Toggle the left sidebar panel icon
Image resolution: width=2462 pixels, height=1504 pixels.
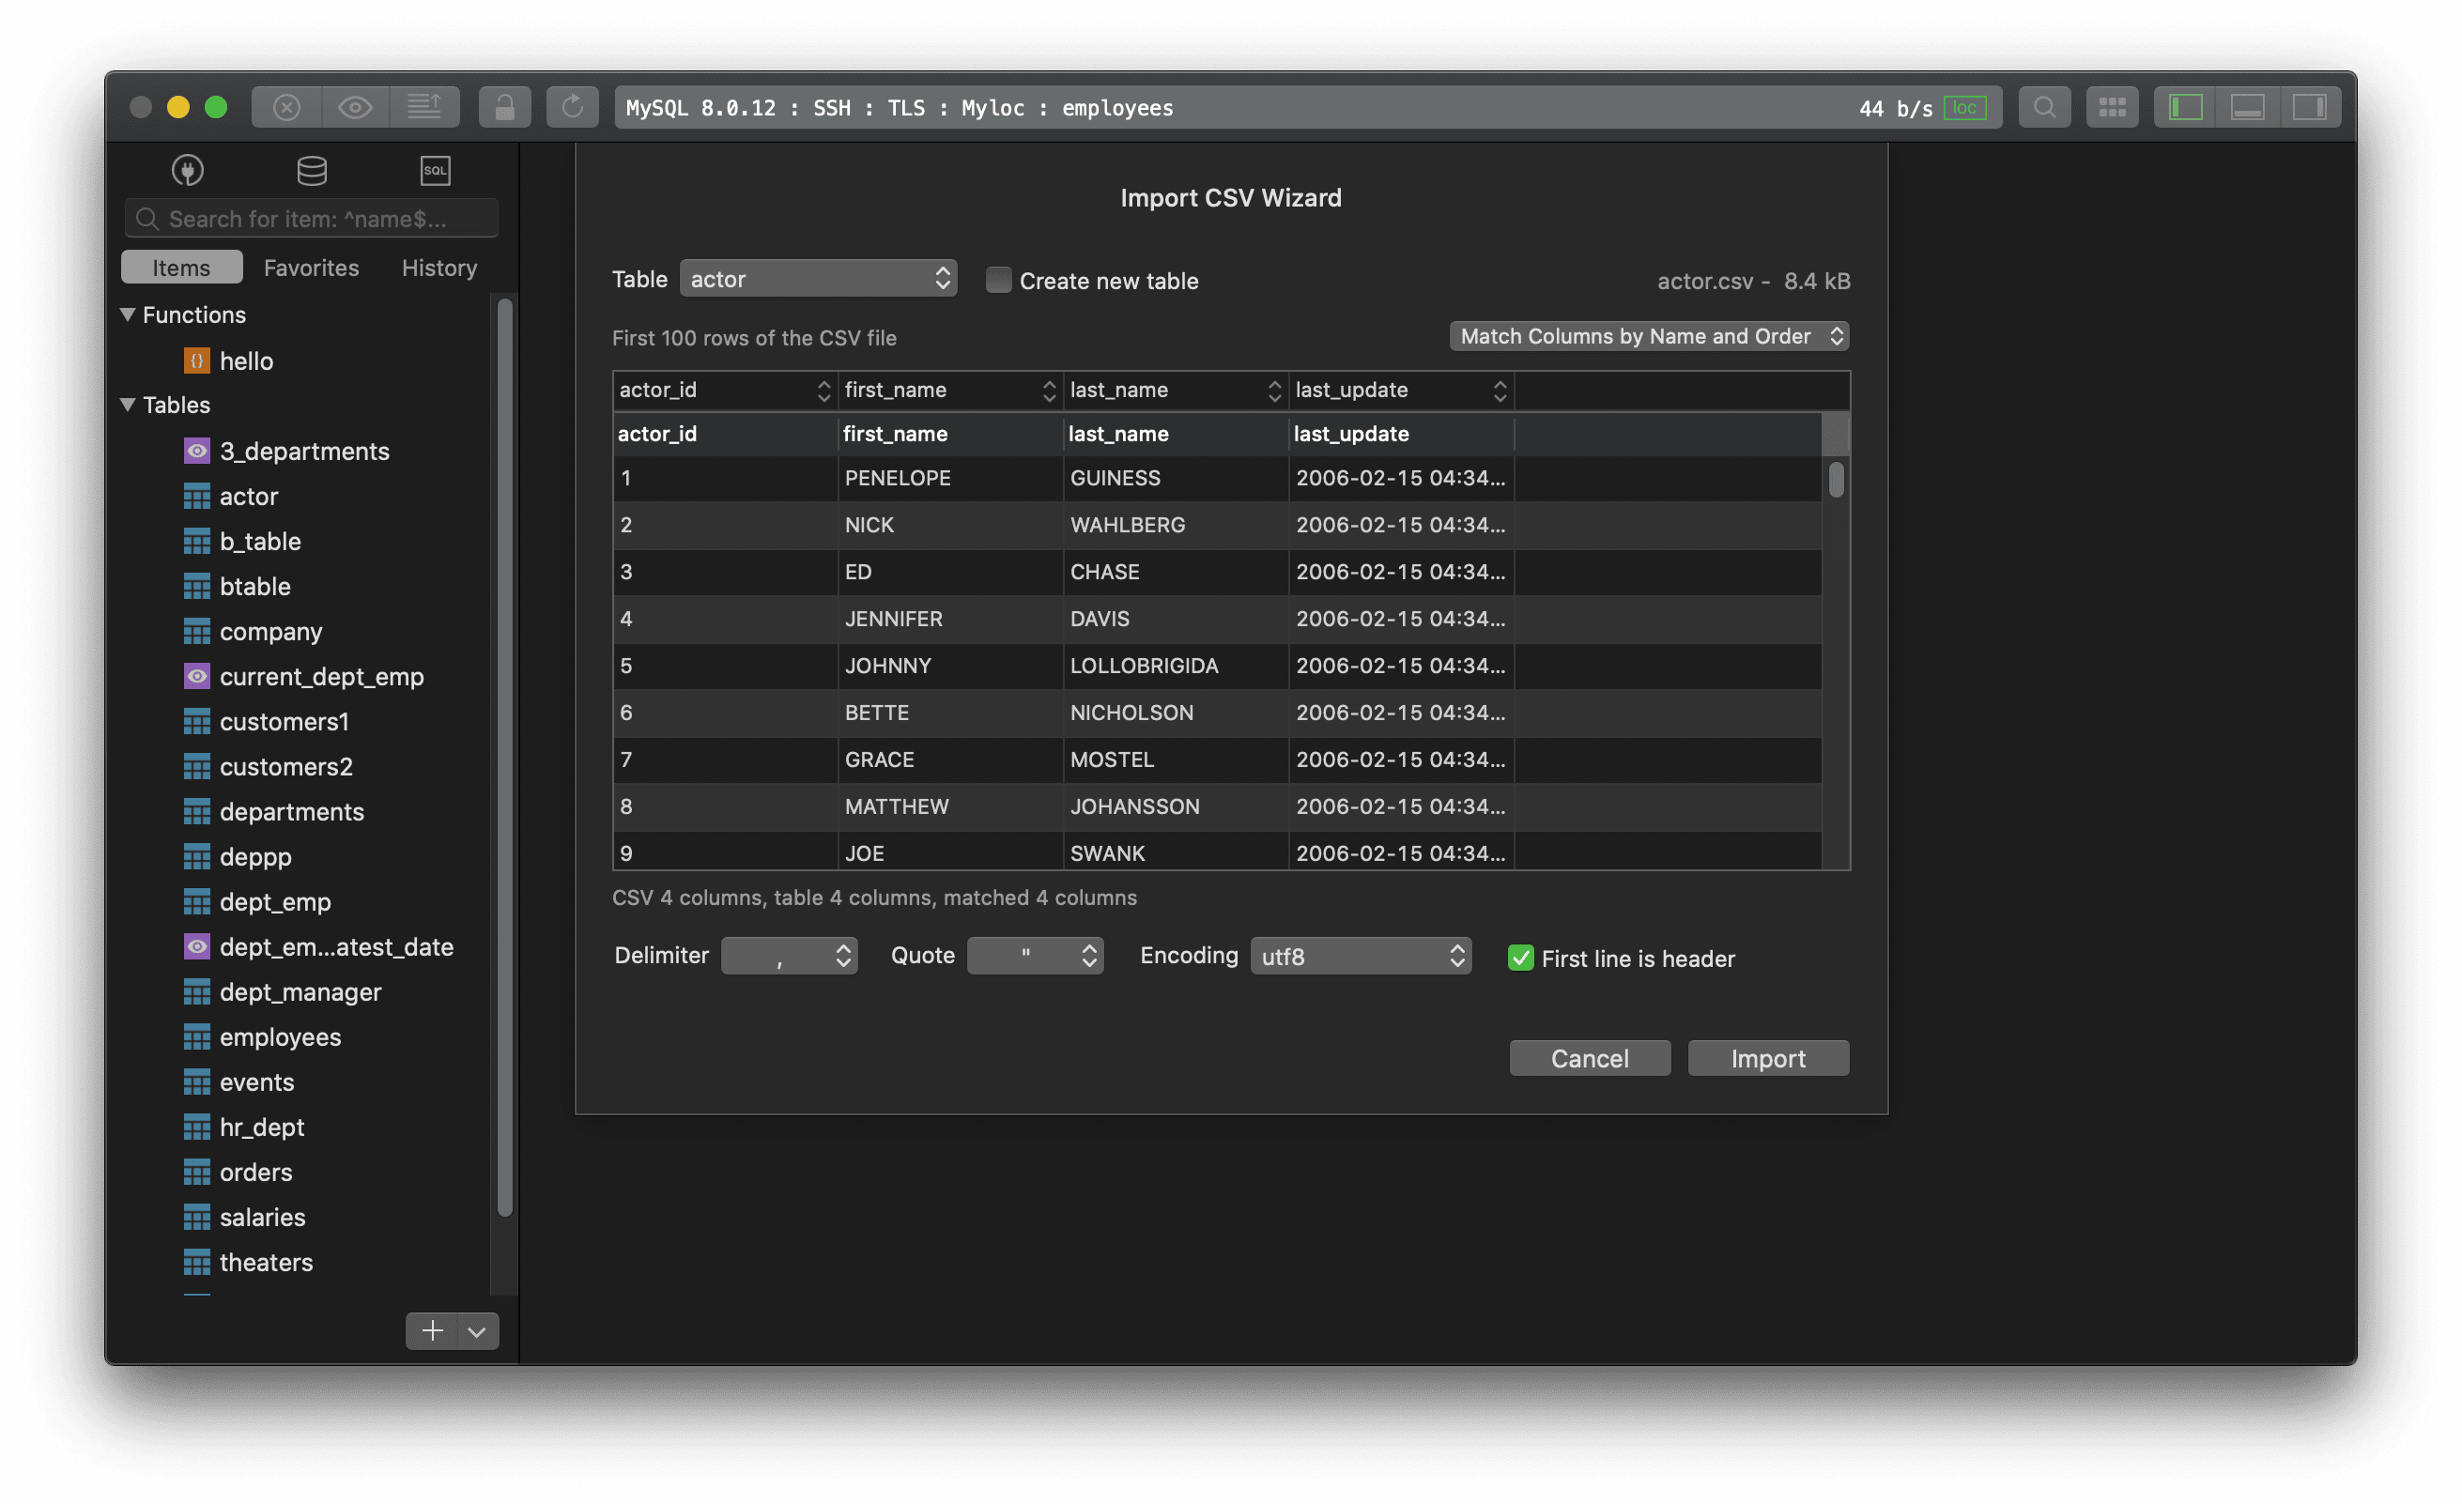(x=2185, y=107)
